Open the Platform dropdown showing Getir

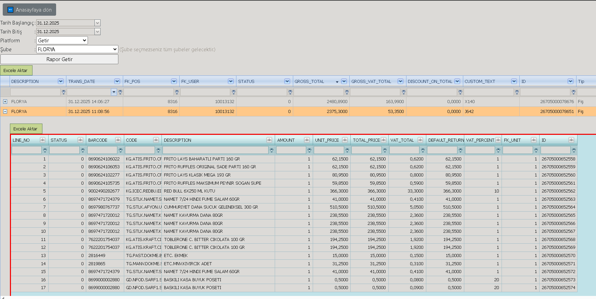click(62, 40)
